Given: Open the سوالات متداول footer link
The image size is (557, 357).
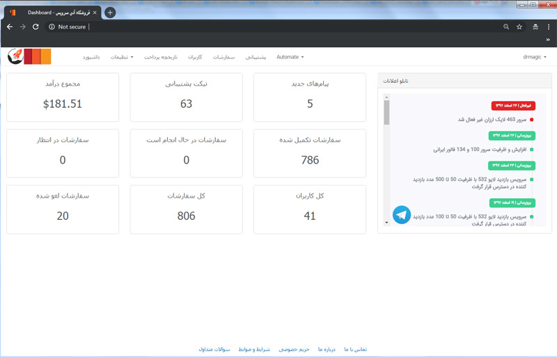Looking at the screenshot, I should (214, 349).
